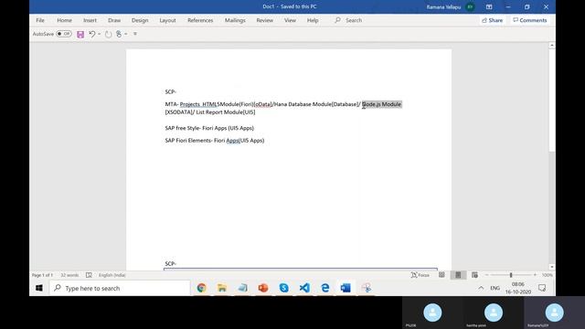Open the Touch/Mouse mode dropdown arrow

click(x=126, y=34)
